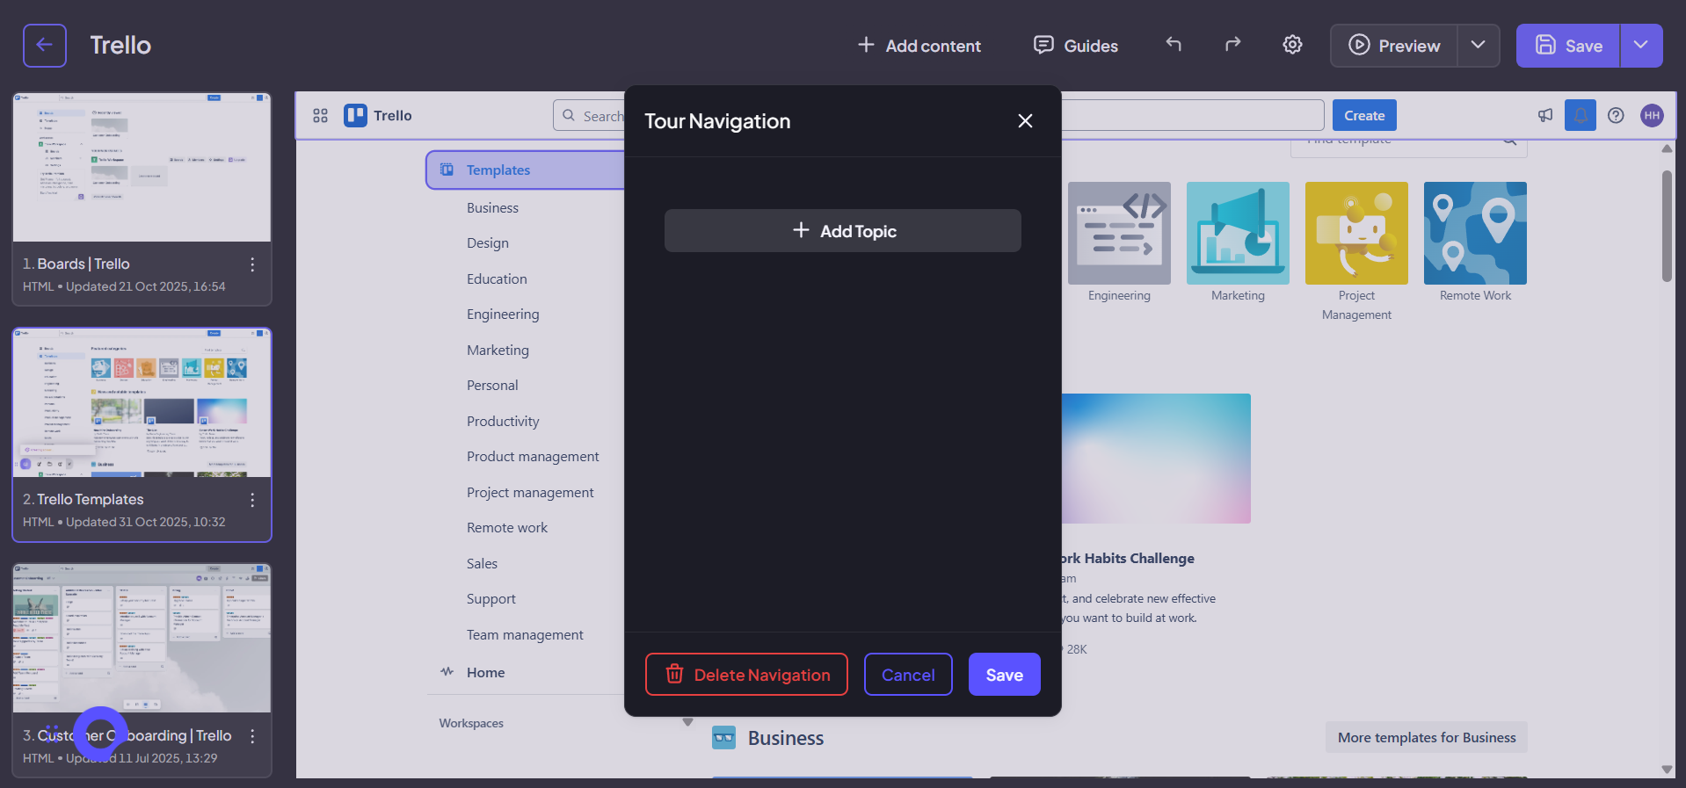
Task: Select the Personal template category
Action: pyautogui.click(x=492, y=386)
